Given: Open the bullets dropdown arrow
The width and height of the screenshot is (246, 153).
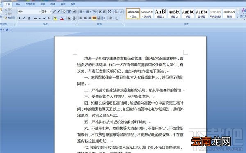Looking at the screenshot, I should pos(84,11).
